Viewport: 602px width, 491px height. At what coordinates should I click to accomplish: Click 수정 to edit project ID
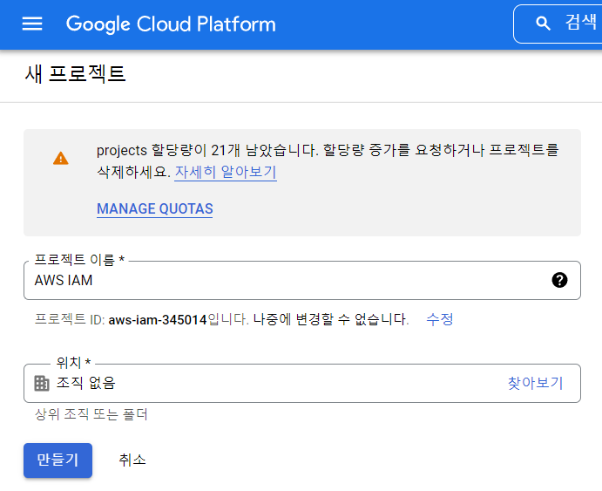point(440,319)
